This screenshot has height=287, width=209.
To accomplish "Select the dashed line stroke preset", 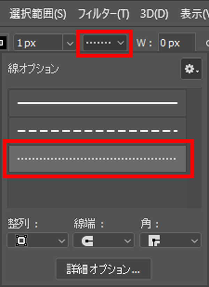I will tap(98, 131).
